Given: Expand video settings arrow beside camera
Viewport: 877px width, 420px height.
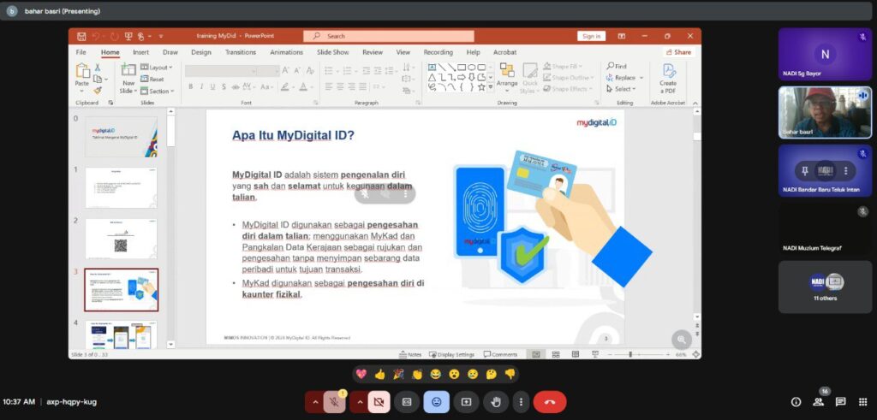Looking at the screenshot, I should click(359, 402).
